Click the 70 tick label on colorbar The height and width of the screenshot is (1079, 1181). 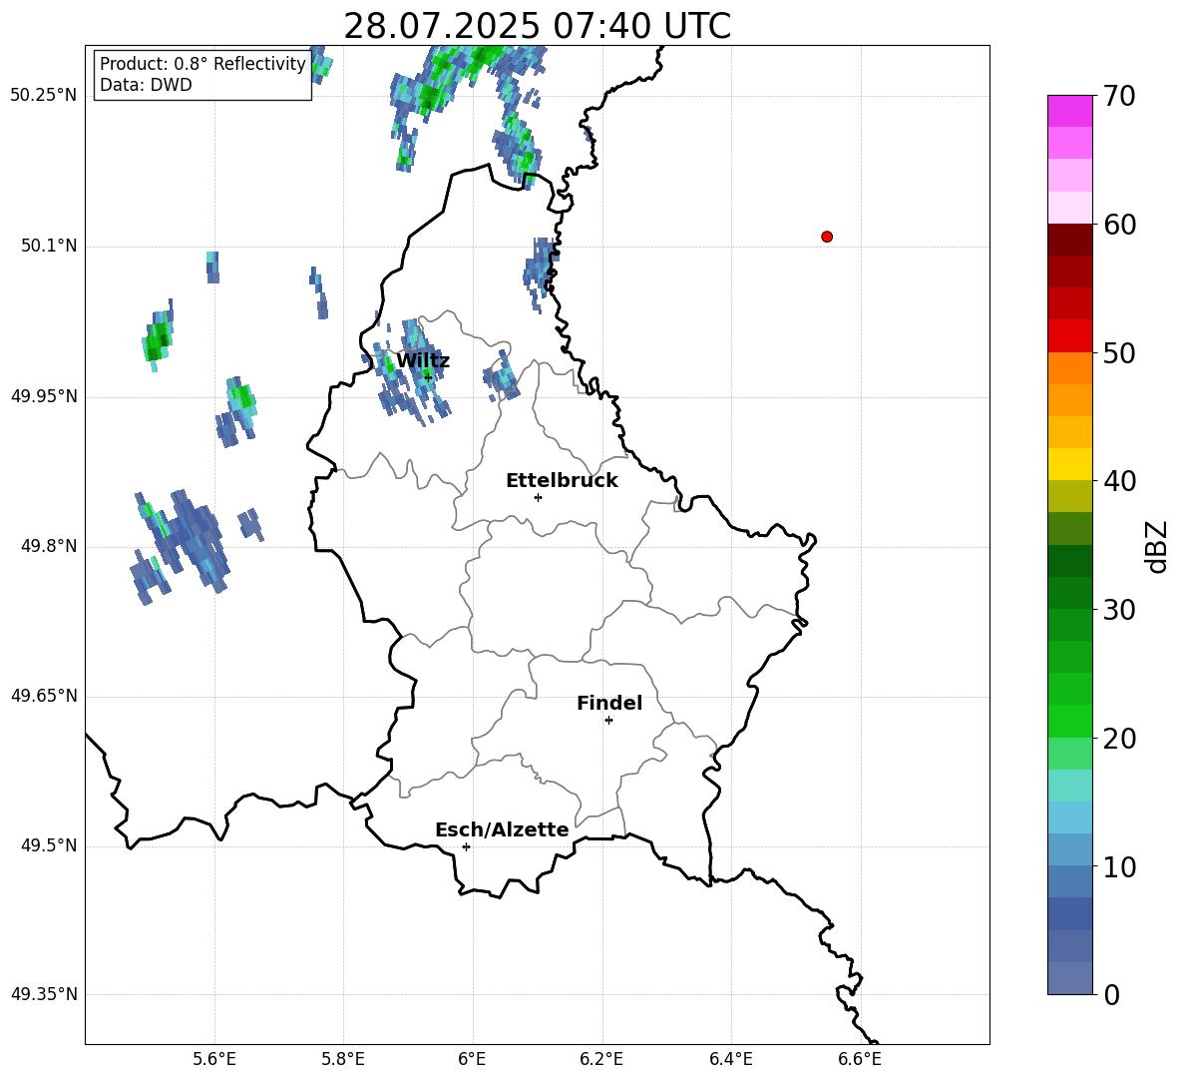point(1119,96)
